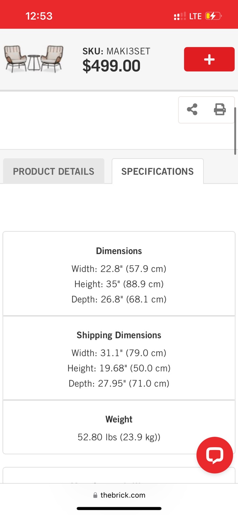The width and height of the screenshot is (238, 515).
Task: Tap the Dimensions heading
Action: click(119, 251)
